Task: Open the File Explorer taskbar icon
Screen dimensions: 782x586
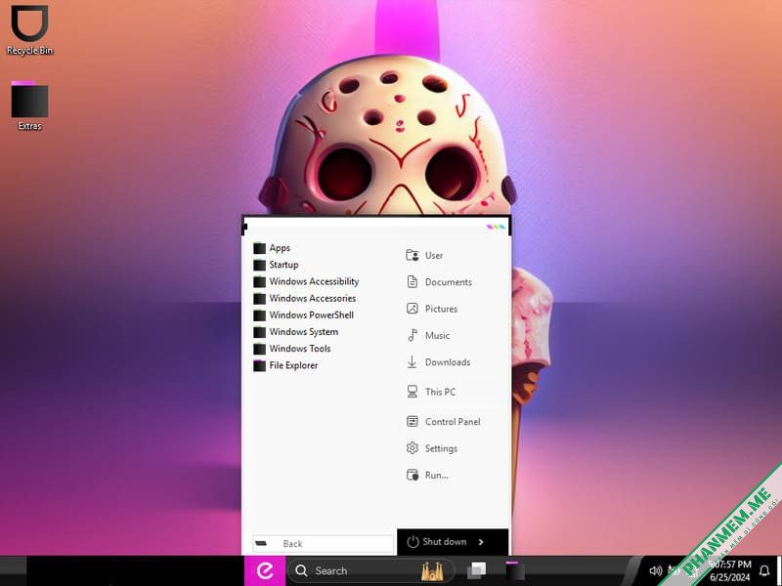Action: tap(515, 570)
